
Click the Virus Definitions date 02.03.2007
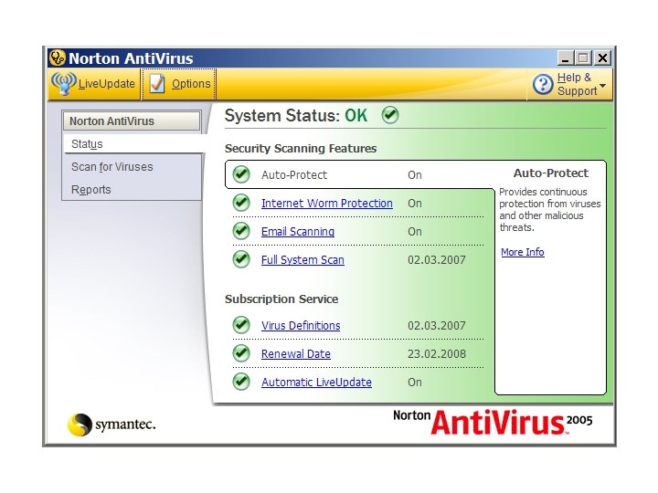pyautogui.click(x=437, y=326)
